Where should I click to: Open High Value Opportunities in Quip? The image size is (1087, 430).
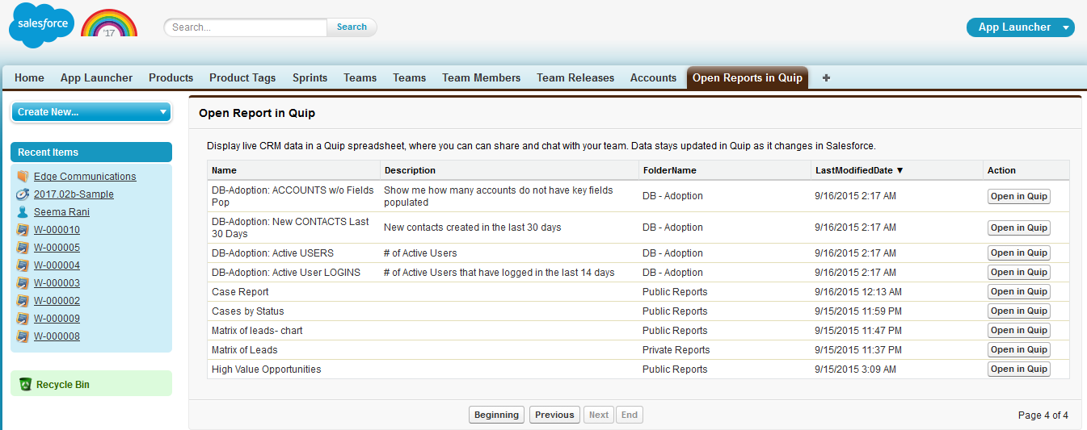[1019, 369]
